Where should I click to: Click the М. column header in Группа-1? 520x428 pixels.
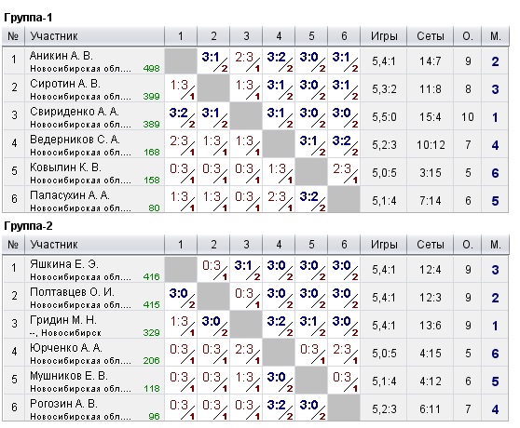pyautogui.click(x=496, y=35)
